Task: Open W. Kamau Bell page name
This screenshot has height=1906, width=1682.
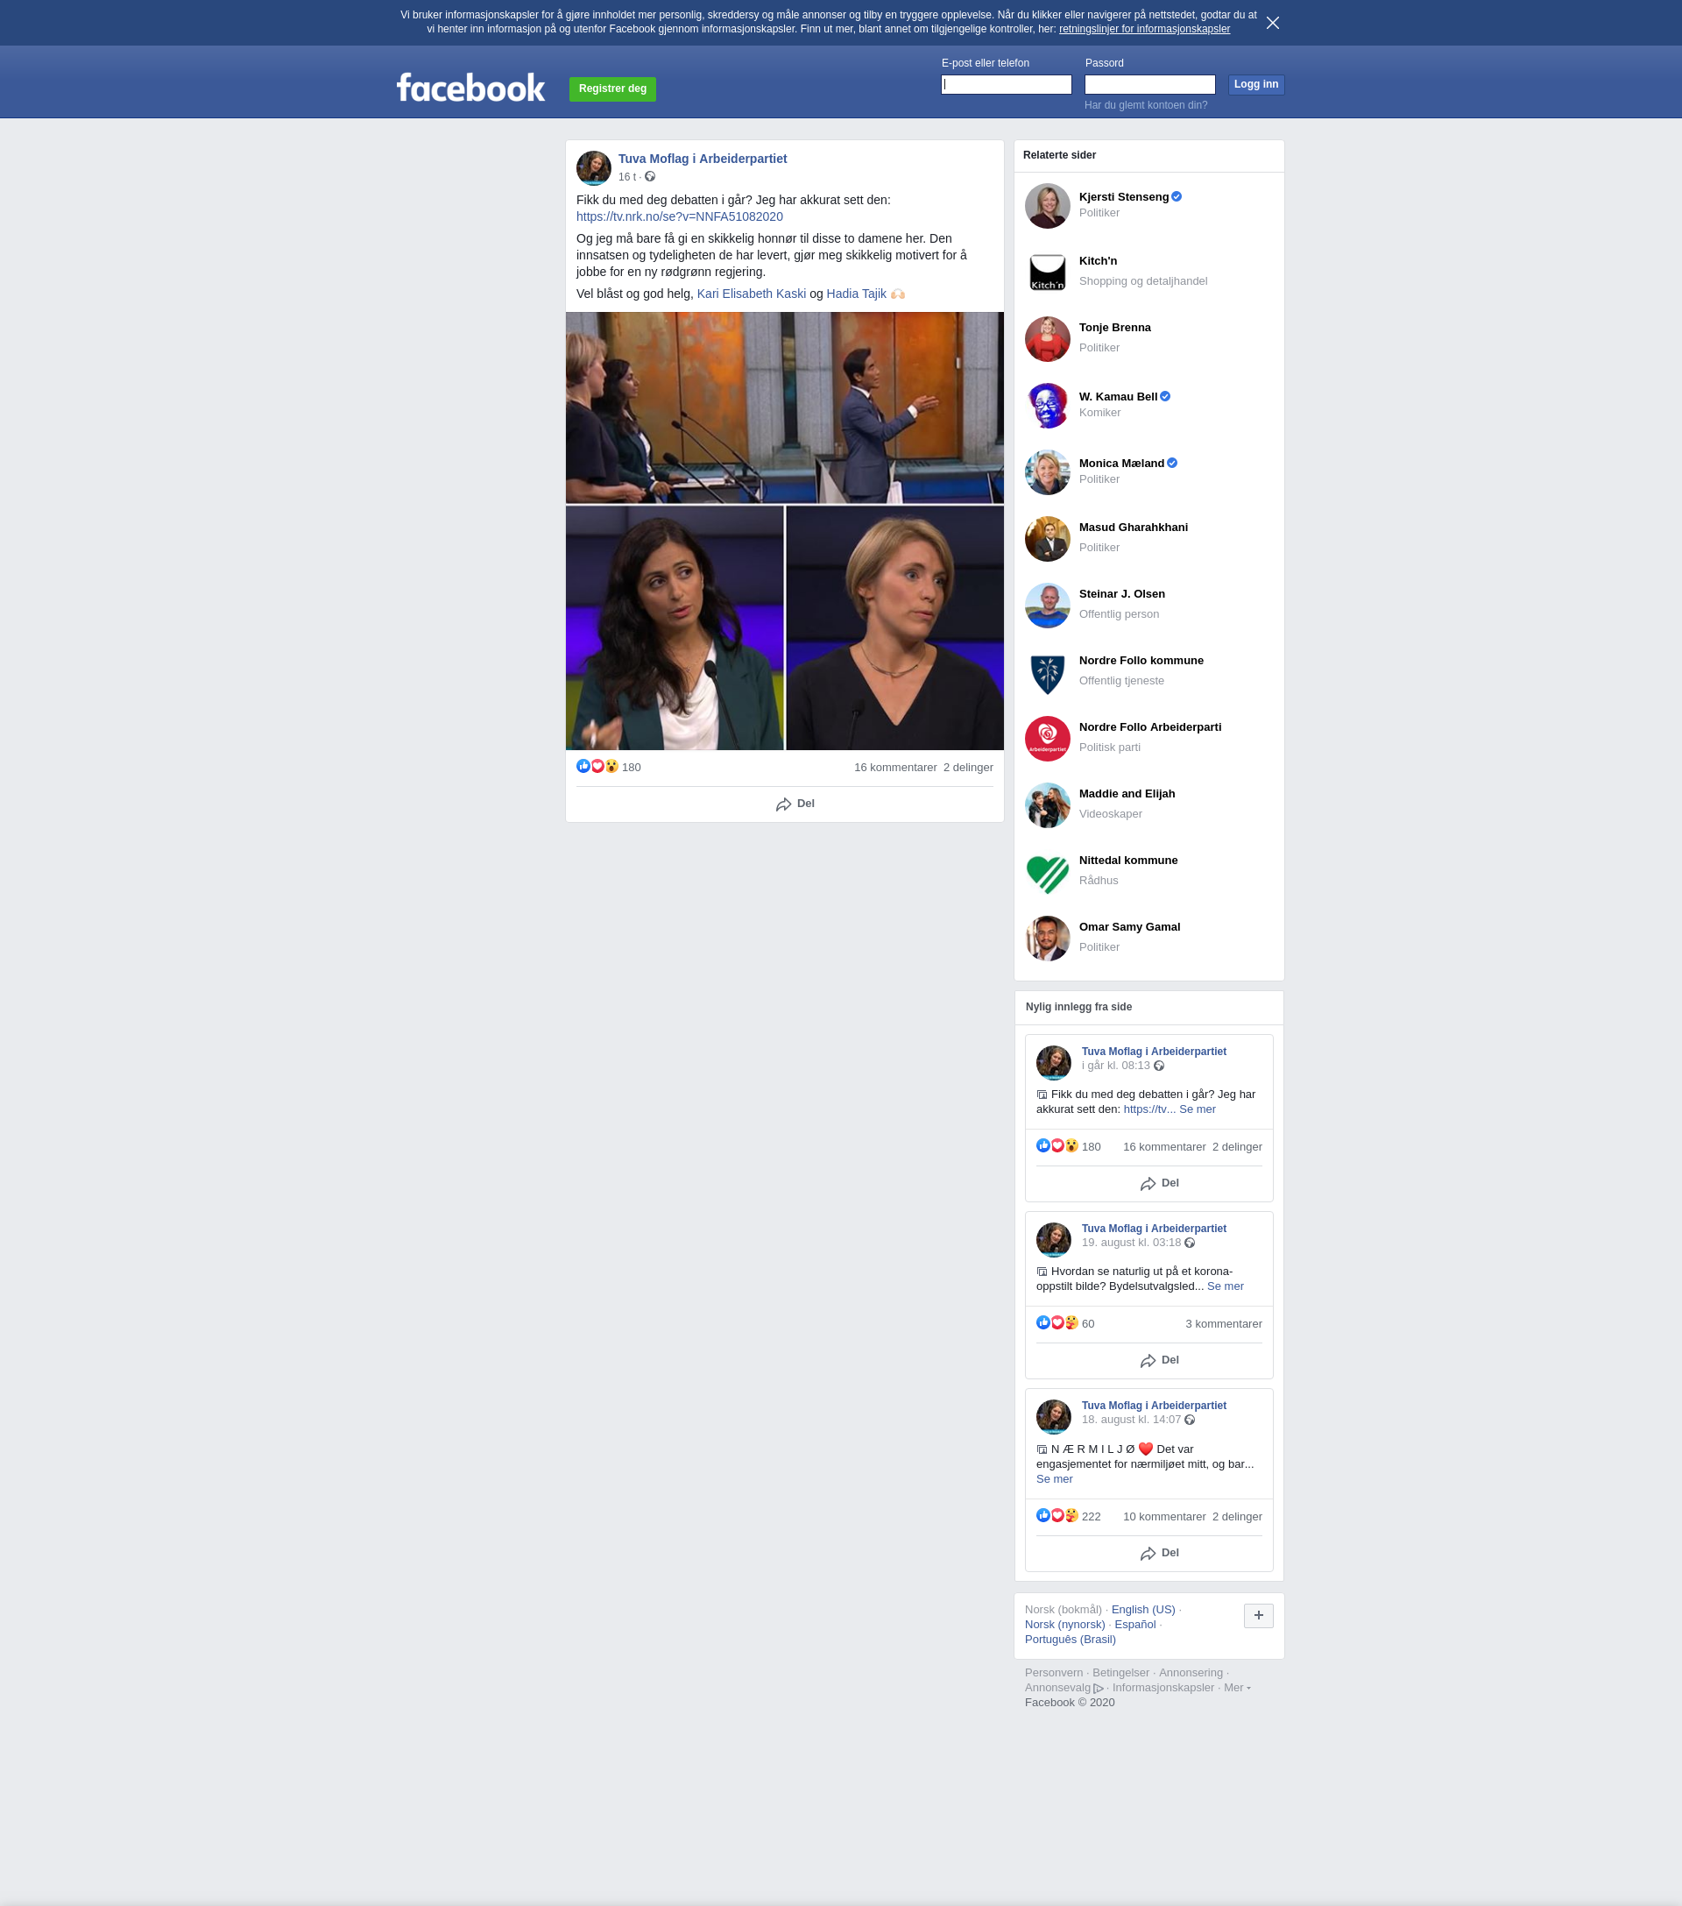Action: (1118, 396)
